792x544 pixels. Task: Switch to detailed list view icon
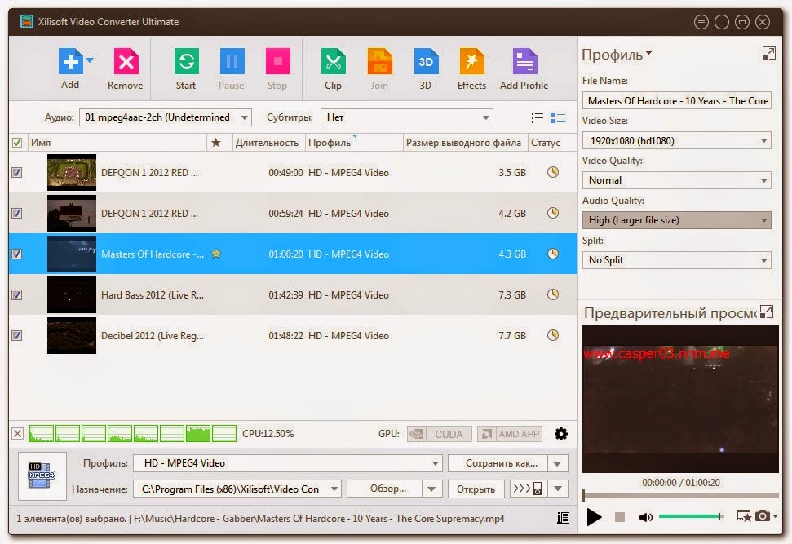558,117
